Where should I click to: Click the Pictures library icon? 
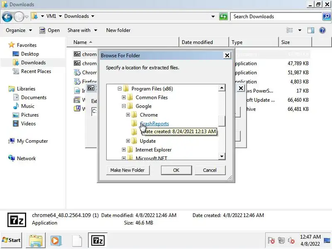point(16,115)
